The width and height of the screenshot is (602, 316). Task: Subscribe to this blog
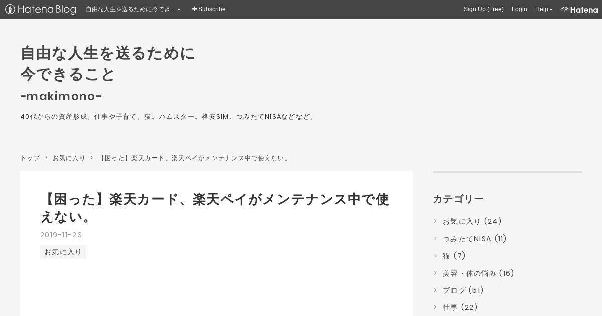pyautogui.click(x=209, y=9)
